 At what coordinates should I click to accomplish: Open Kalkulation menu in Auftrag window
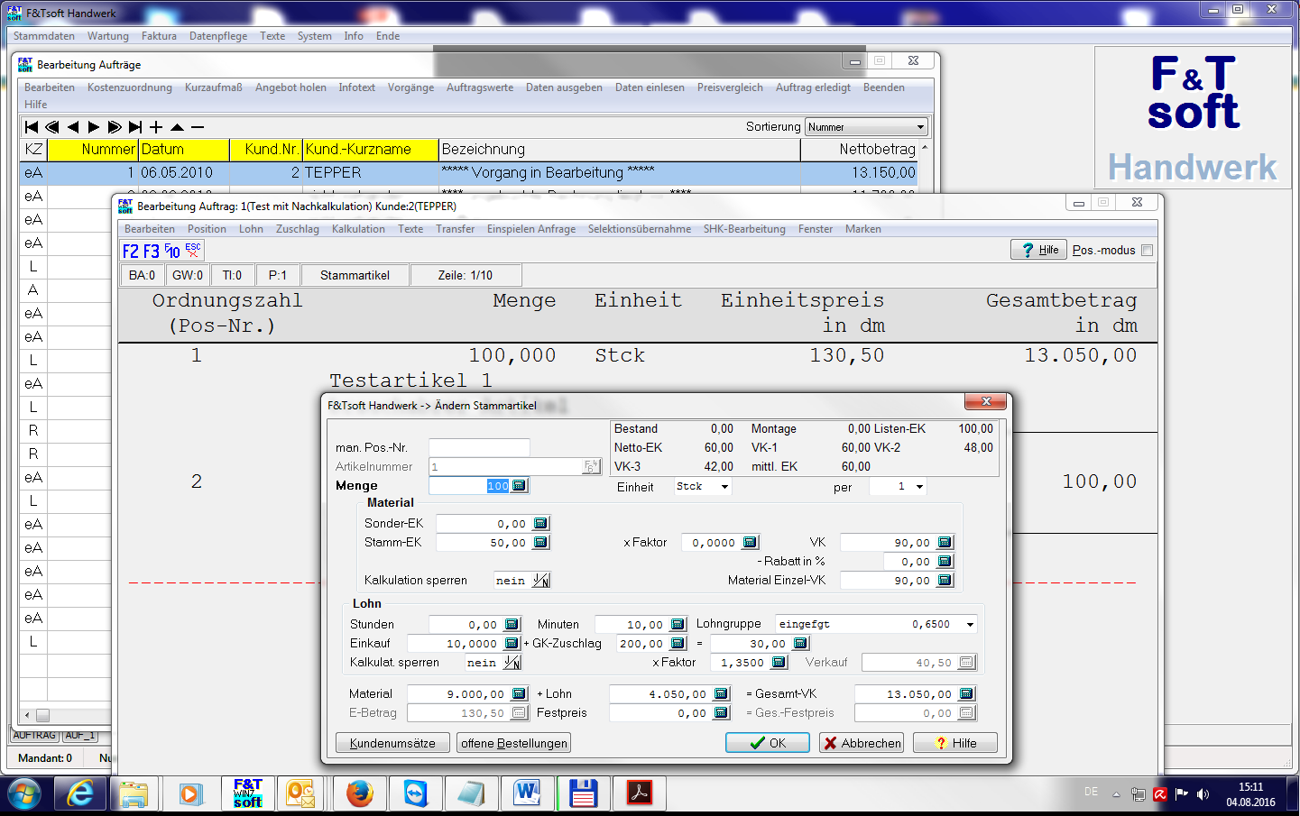358,229
